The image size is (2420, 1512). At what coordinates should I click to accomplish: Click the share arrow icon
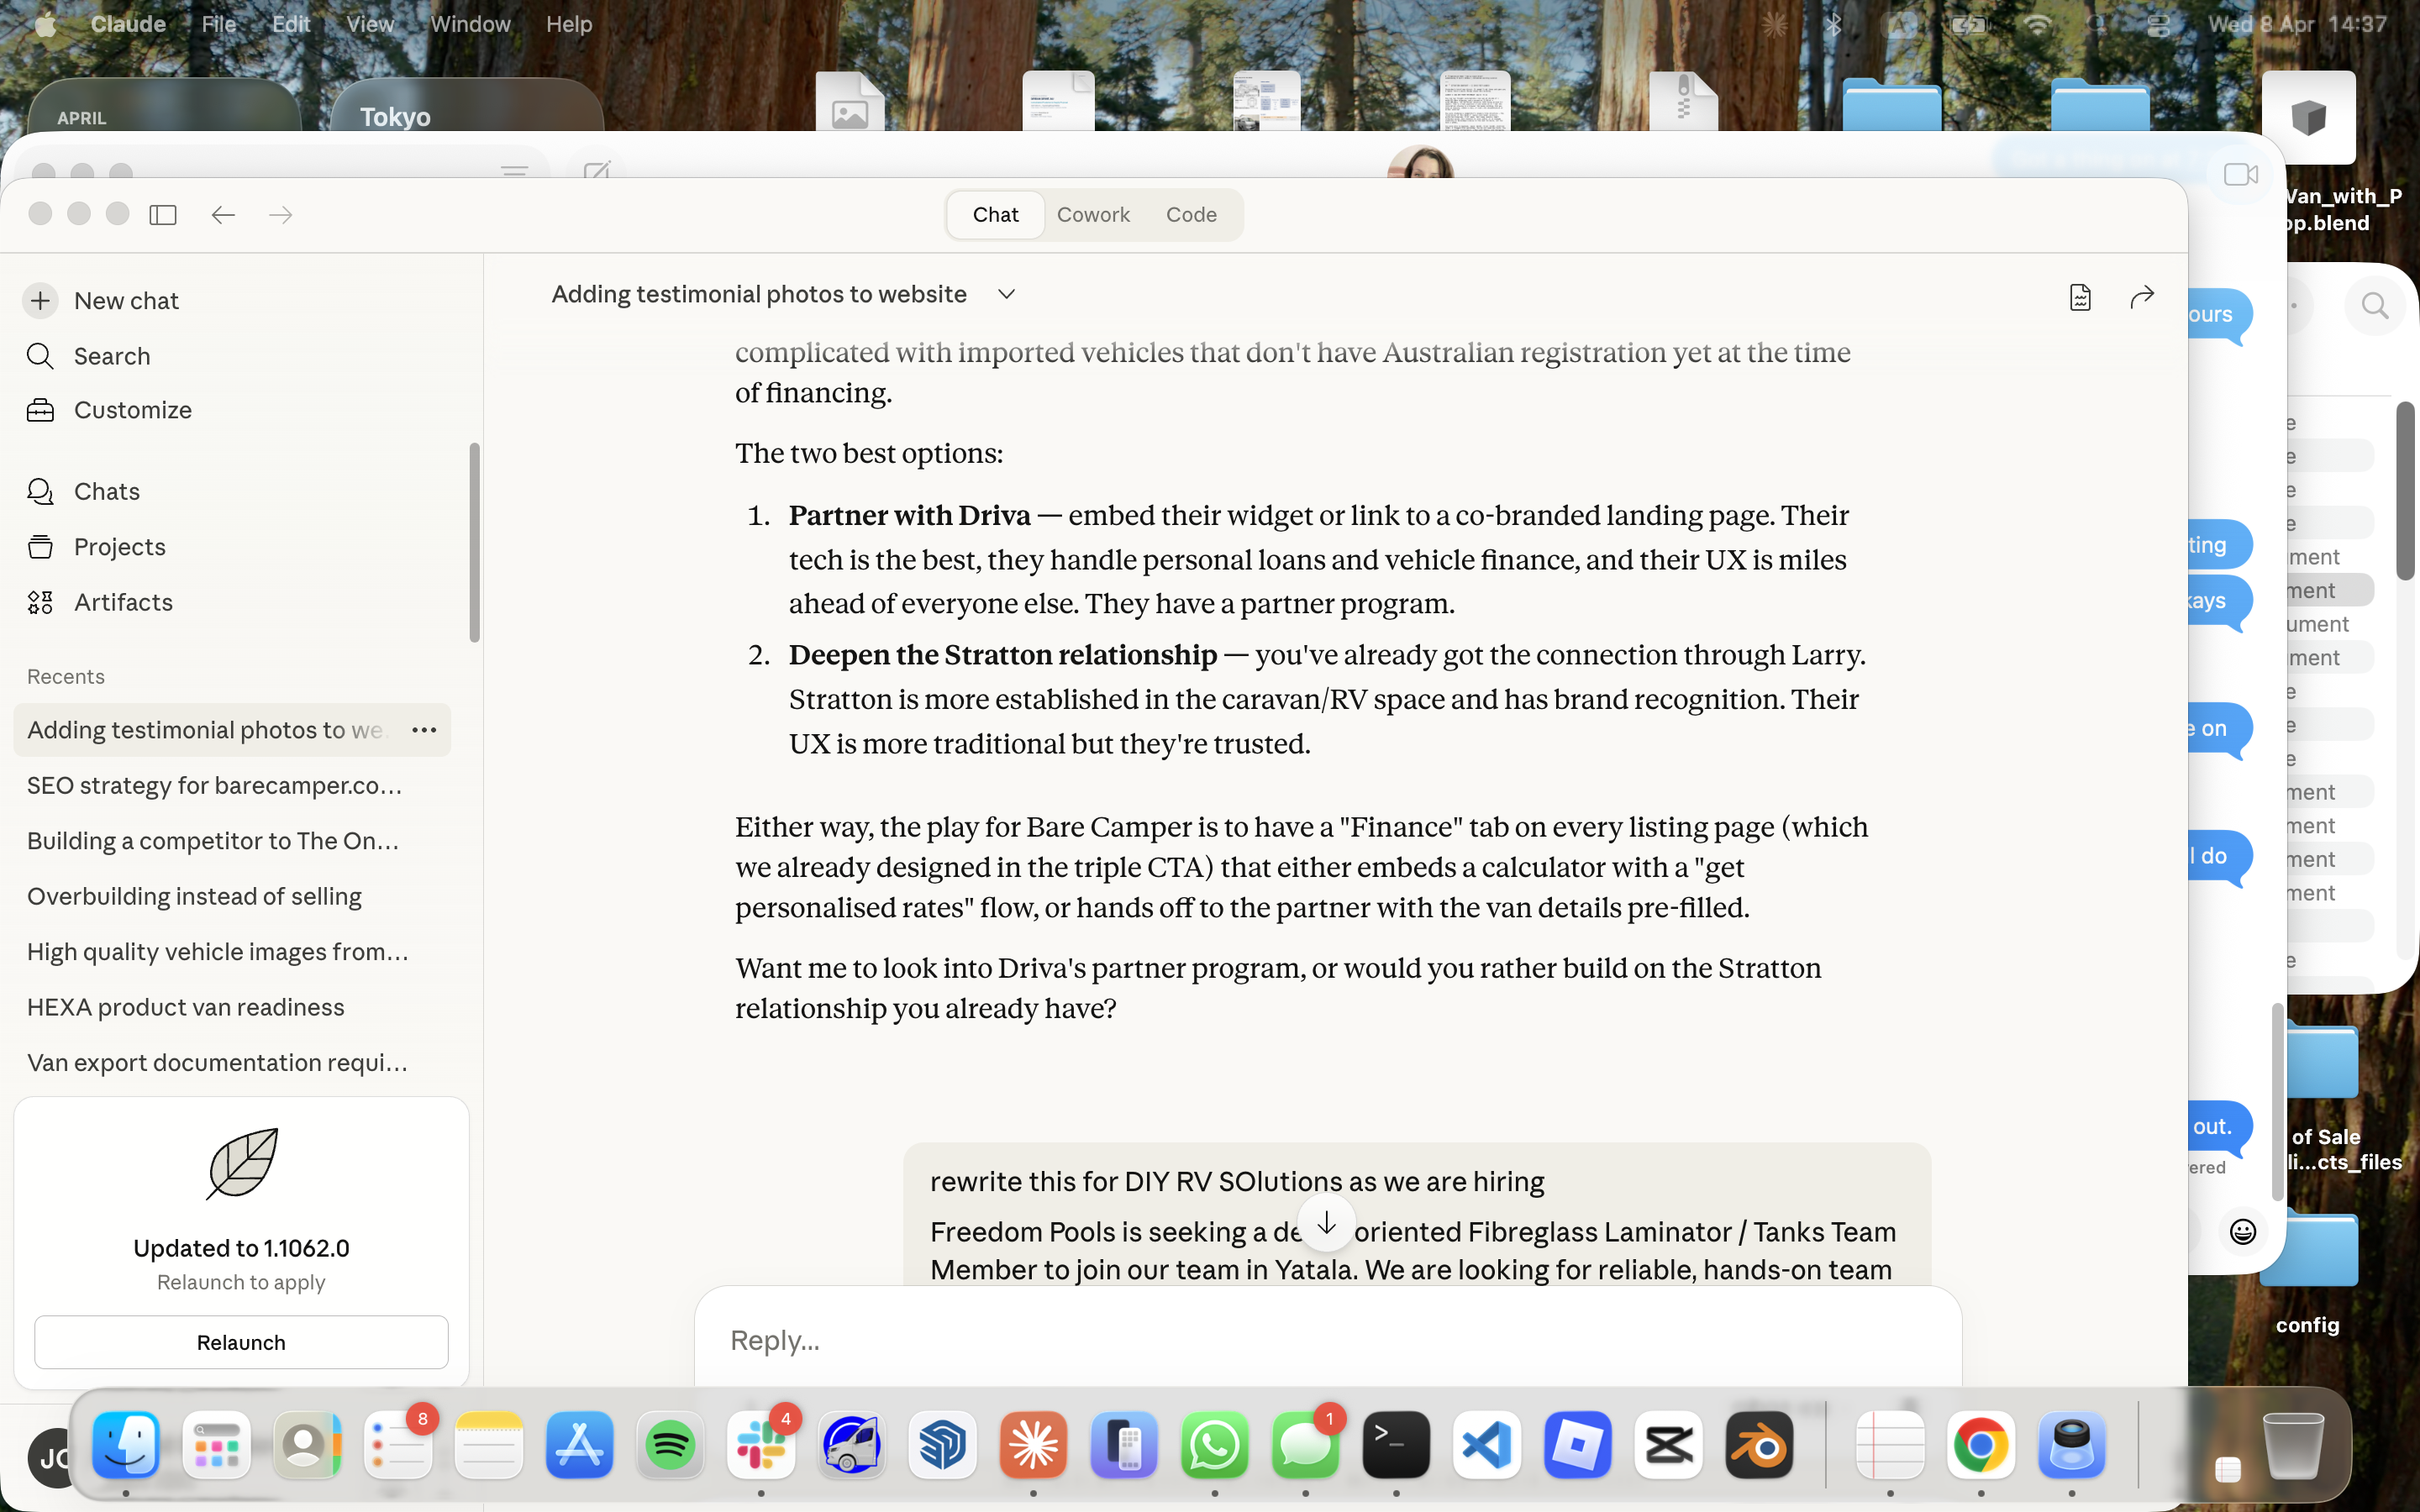[2141, 297]
